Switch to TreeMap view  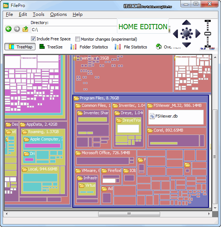click(20, 47)
